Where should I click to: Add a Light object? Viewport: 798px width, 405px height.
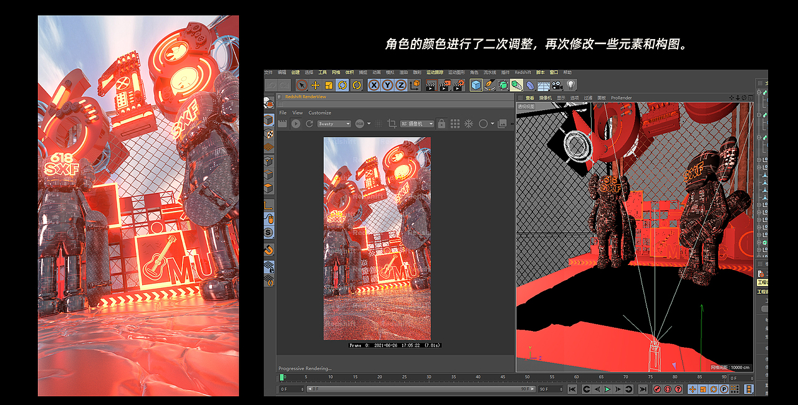[x=571, y=85]
